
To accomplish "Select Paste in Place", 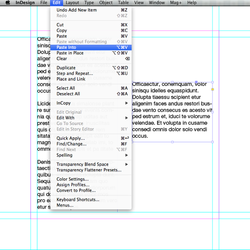I will click(91, 53).
